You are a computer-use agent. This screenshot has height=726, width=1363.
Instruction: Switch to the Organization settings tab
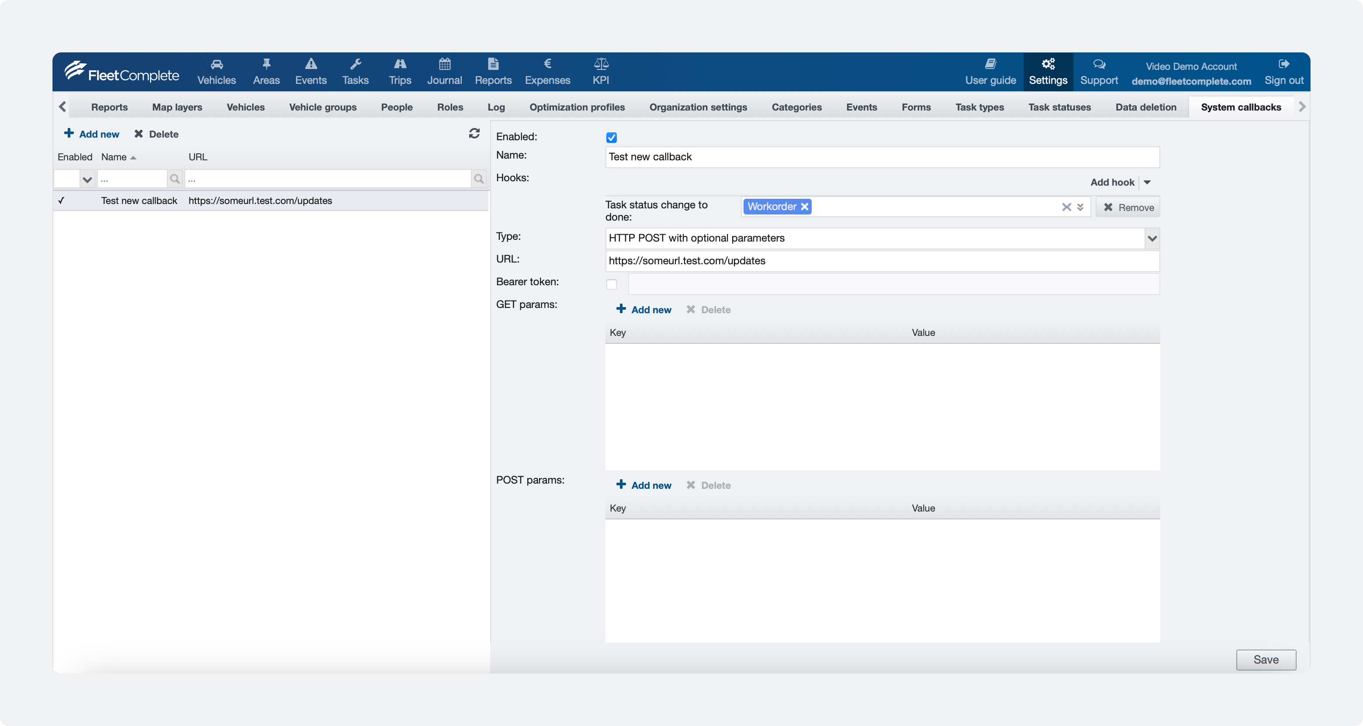click(698, 107)
